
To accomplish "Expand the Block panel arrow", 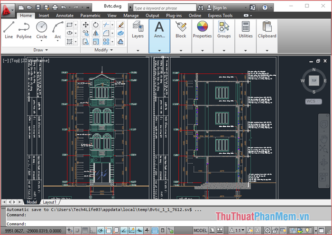I will point(181,51).
